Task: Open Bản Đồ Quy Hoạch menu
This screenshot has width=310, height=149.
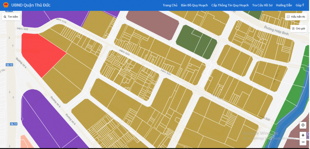Action: pos(194,5)
